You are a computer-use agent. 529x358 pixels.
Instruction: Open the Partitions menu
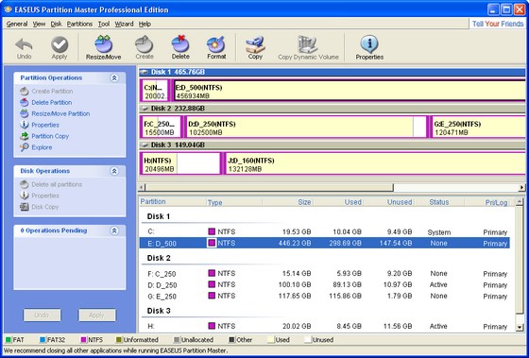coord(79,24)
